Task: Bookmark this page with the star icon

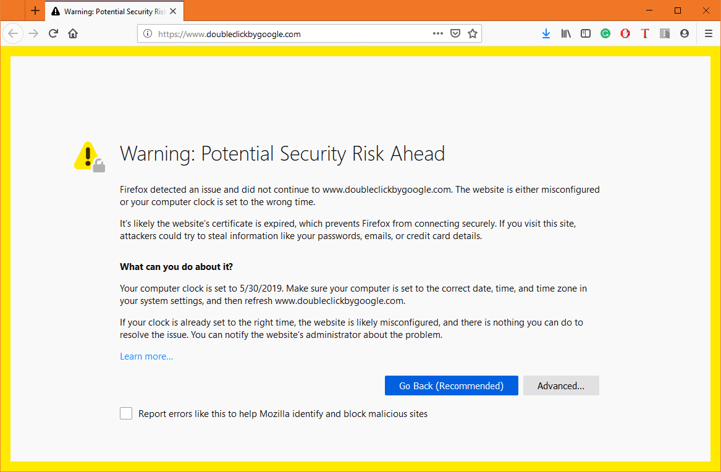Action: (x=472, y=33)
